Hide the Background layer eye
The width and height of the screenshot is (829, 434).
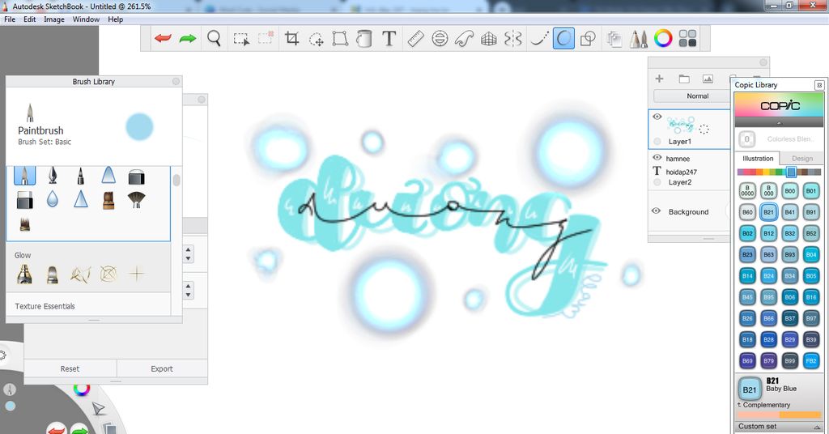[x=657, y=211]
